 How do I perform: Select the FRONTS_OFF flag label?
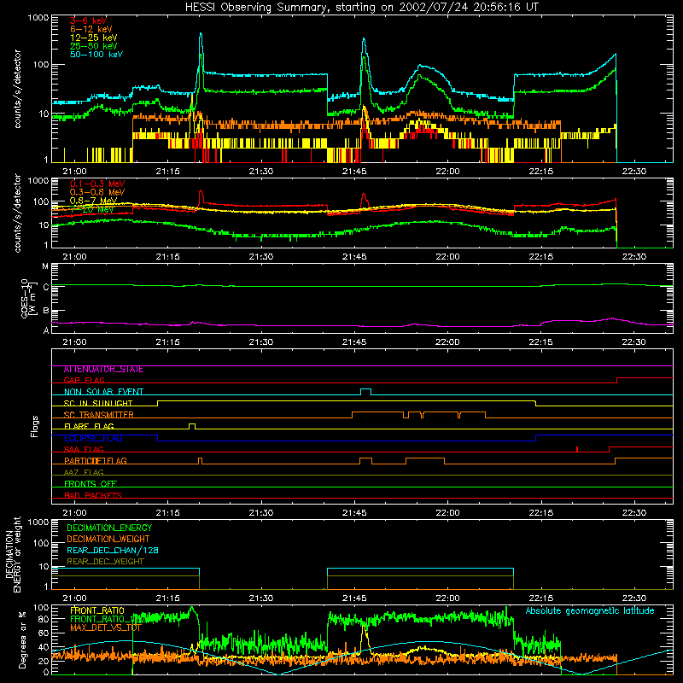(x=90, y=484)
